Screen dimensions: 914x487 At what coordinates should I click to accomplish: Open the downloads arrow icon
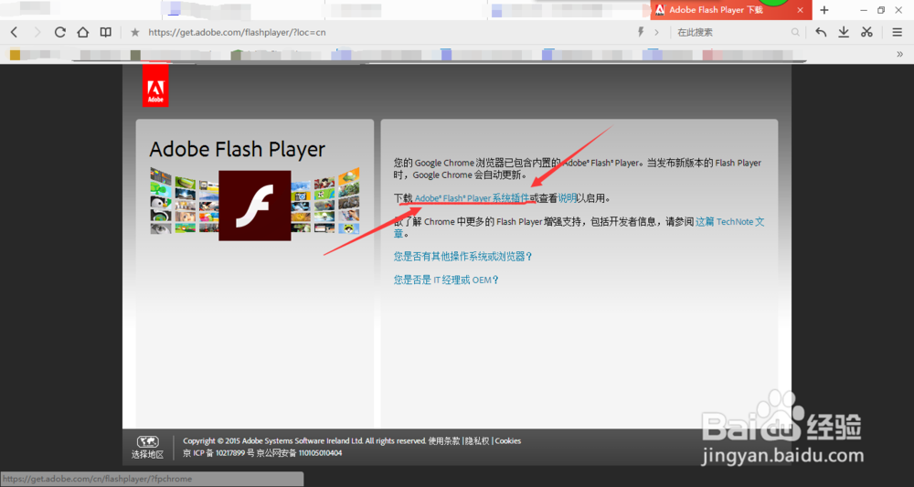[x=844, y=32]
